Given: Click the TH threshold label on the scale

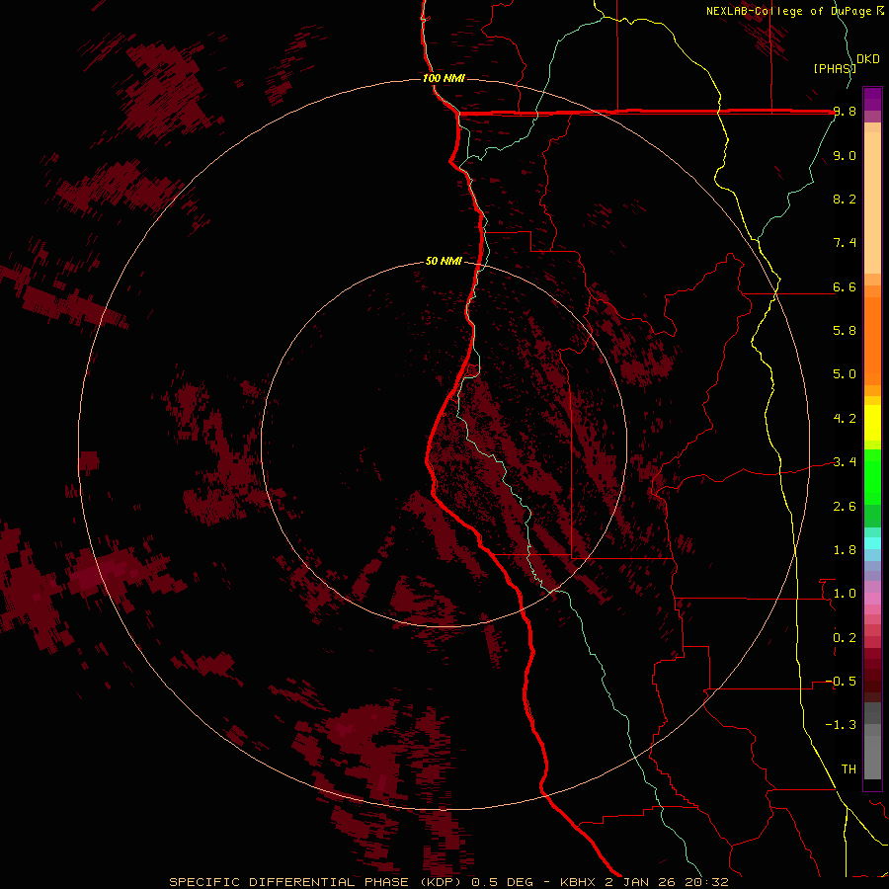Looking at the screenshot, I should pos(849,769).
